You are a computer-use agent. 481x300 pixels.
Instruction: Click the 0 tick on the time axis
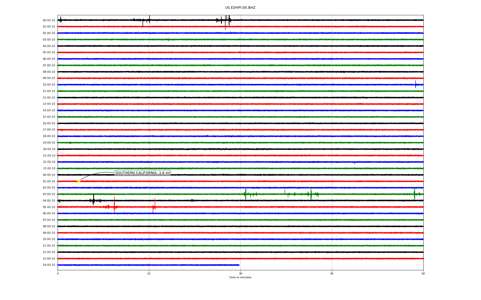58,273
